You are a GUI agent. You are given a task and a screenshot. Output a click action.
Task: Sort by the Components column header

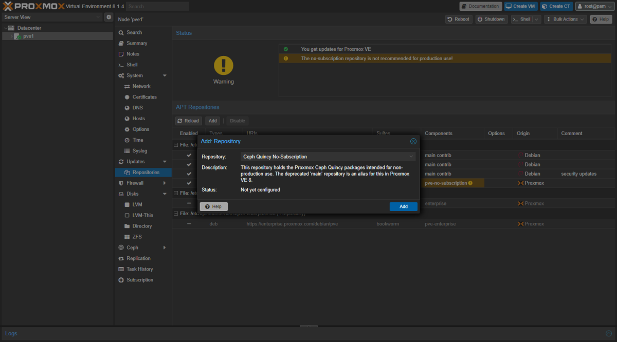(452, 134)
